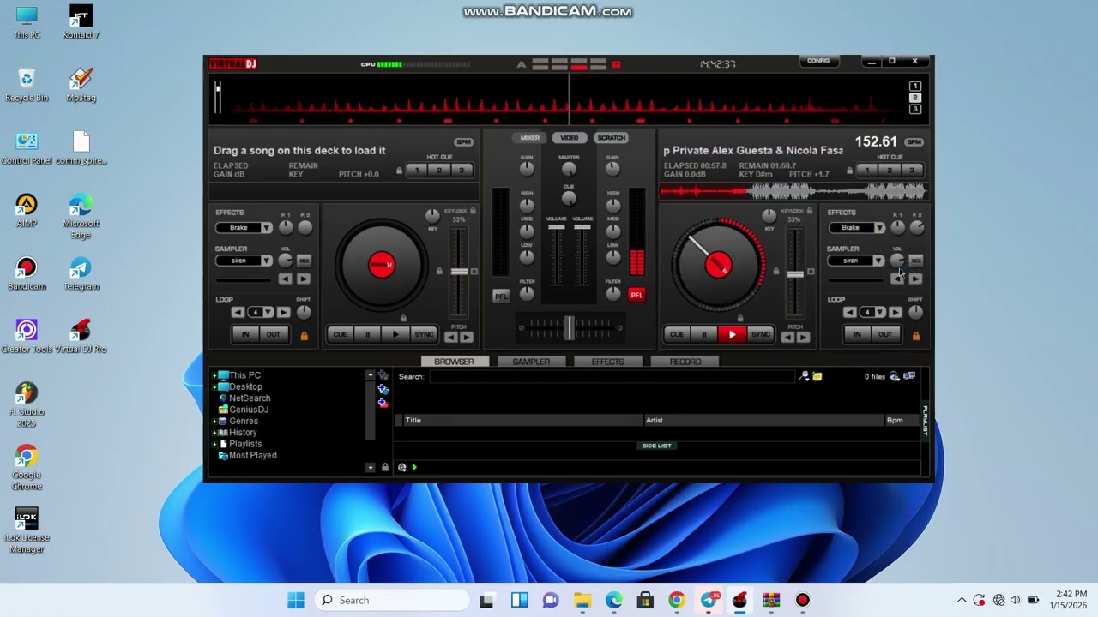
Task: Trigger hot cue 3 on right deck
Action: click(x=912, y=171)
